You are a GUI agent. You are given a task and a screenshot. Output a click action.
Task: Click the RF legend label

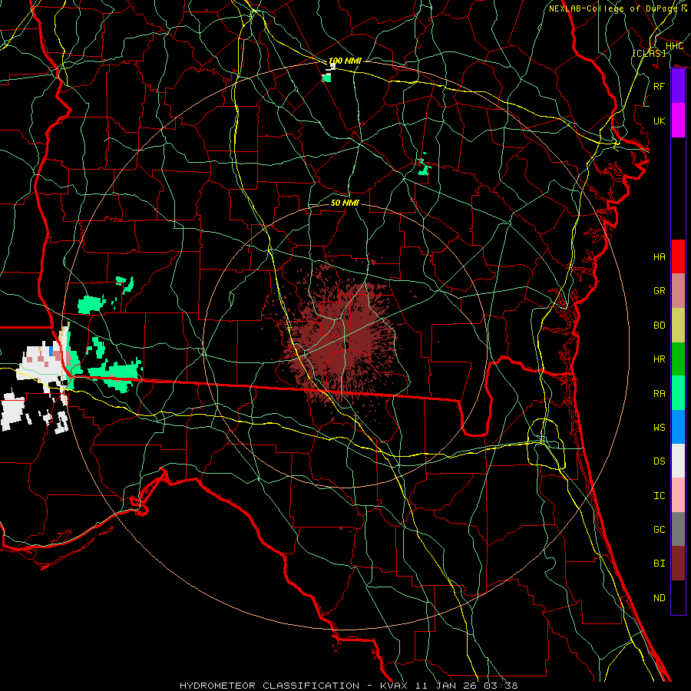click(x=660, y=86)
